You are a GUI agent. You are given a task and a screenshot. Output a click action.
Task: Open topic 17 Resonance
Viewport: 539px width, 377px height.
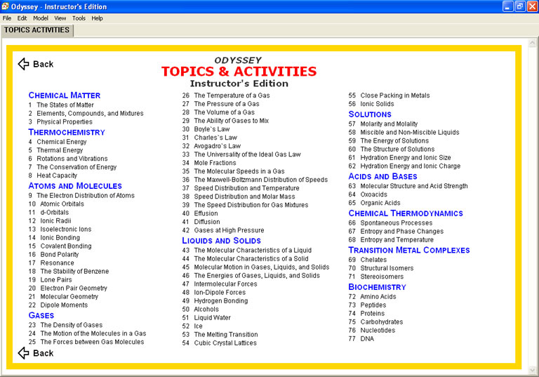(x=51, y=263)
